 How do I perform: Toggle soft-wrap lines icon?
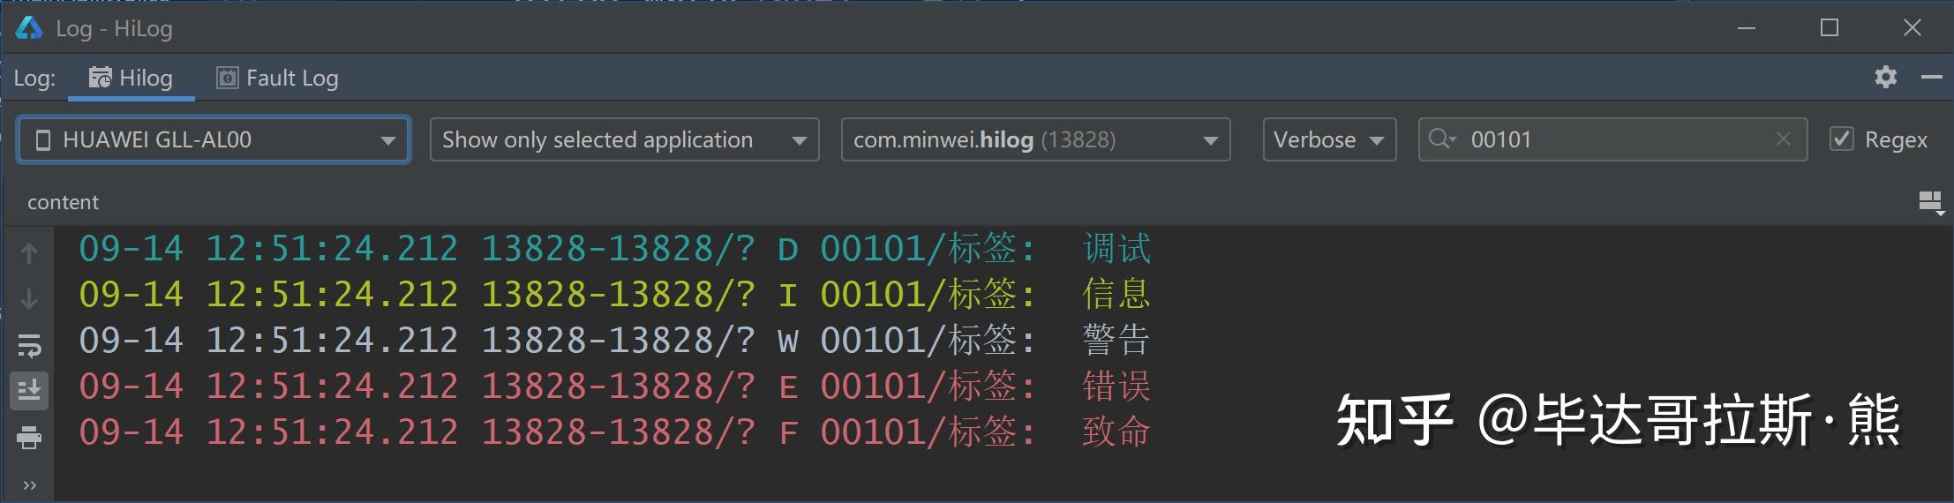click(x=29, y=346)
